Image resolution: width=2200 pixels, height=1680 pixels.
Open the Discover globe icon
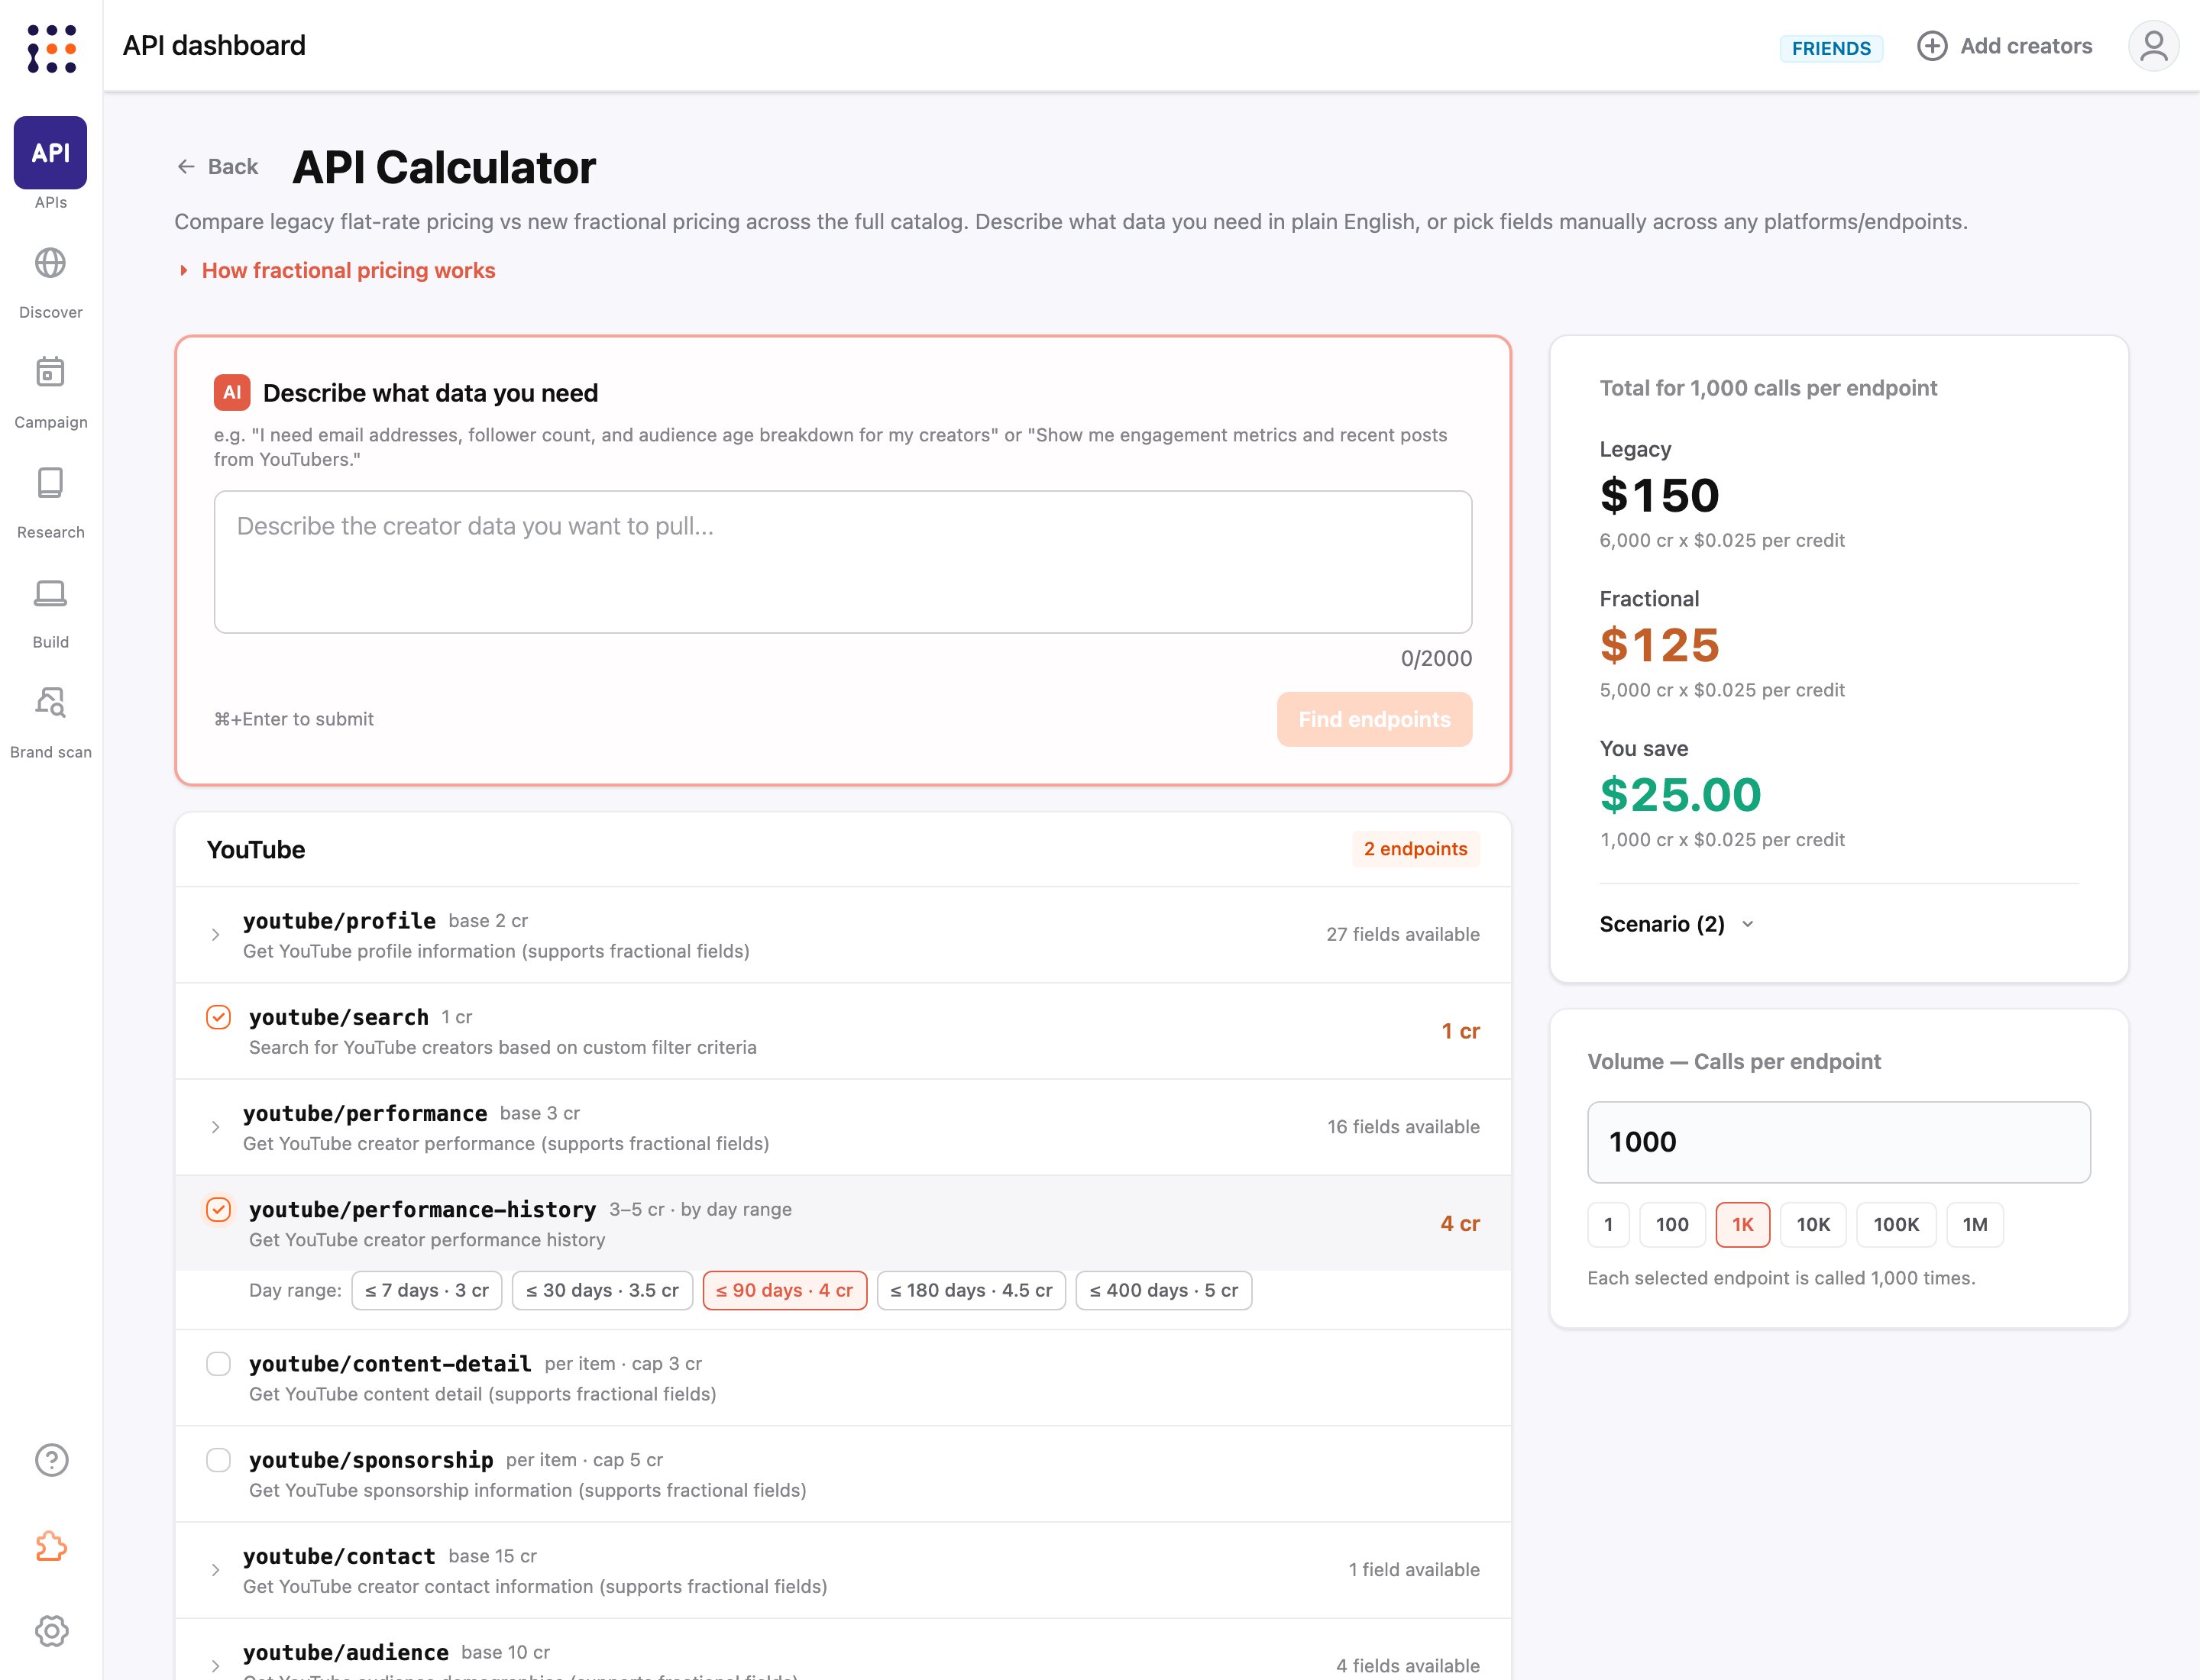(x=50, y=263)
